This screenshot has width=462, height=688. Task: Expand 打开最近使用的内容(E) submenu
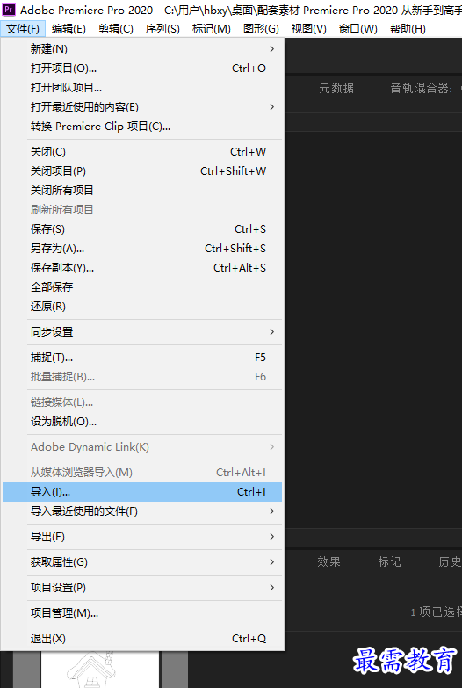point(142,106)
